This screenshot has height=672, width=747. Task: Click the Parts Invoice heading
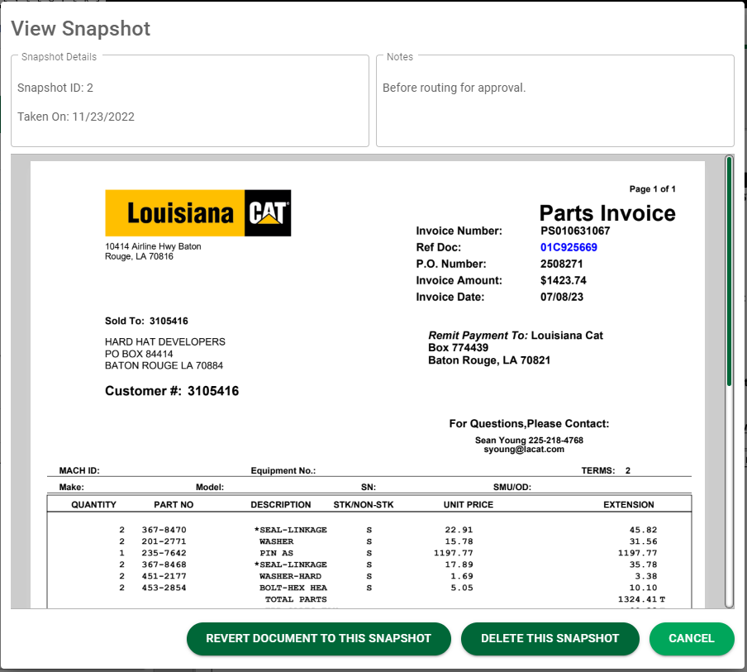click(607, 213)
